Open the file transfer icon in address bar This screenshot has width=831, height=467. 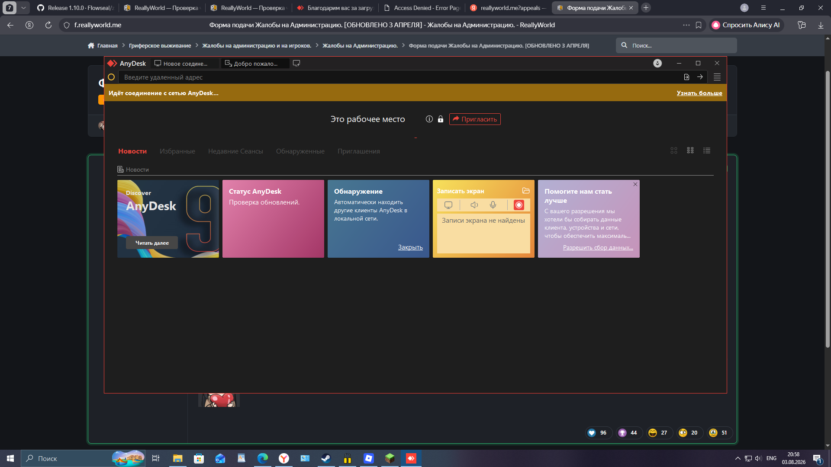[686, 77]
